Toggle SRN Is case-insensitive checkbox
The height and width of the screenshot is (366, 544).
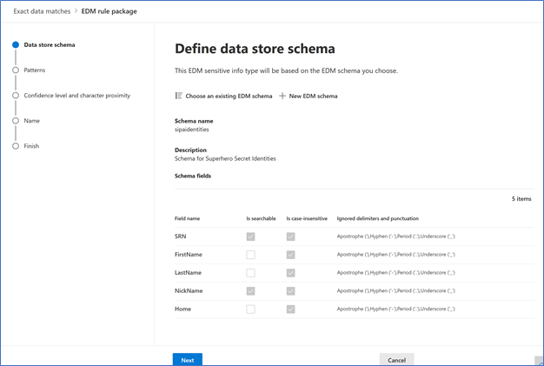point(291,236)
